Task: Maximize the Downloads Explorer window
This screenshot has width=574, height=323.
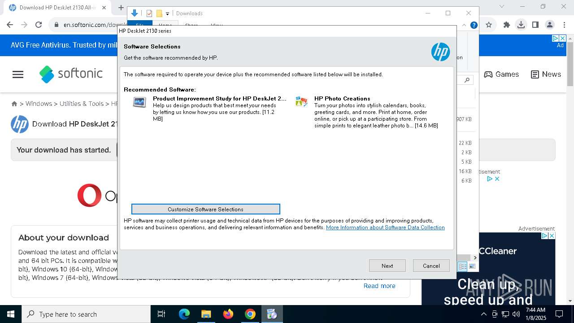Action: click(x=448, y=13)
